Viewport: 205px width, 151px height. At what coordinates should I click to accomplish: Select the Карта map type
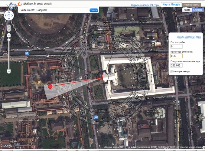(187, 10)
